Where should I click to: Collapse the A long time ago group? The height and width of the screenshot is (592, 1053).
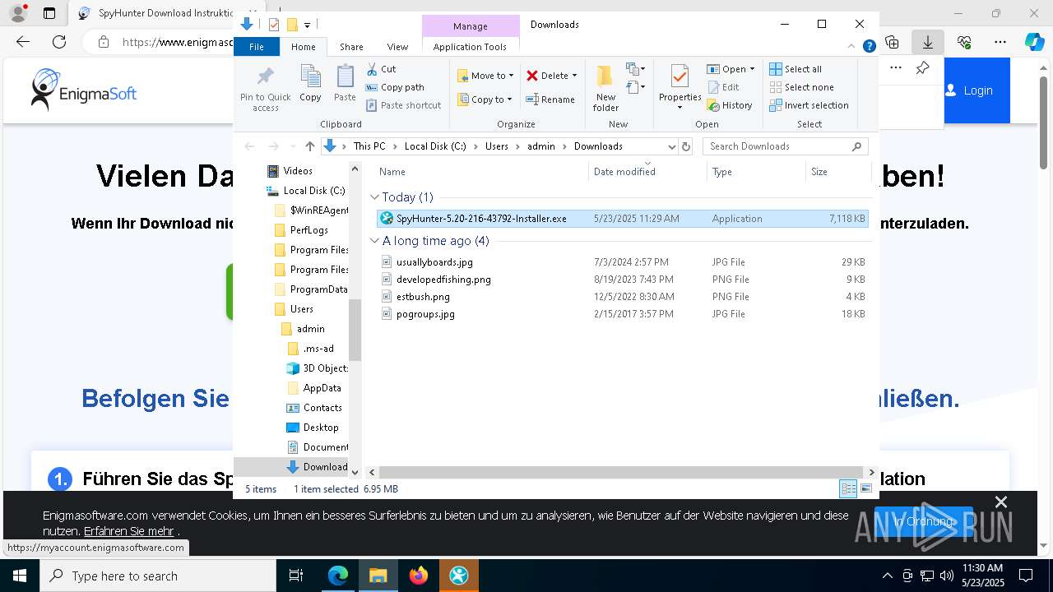(x=375, y=241)
